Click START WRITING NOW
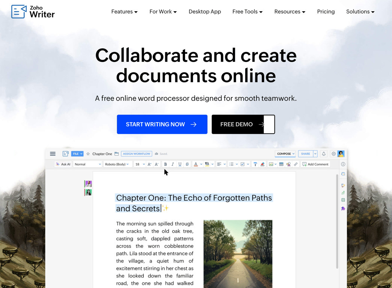Image resolution: width=392 pixels, height=288 pixels. [162, 124]
